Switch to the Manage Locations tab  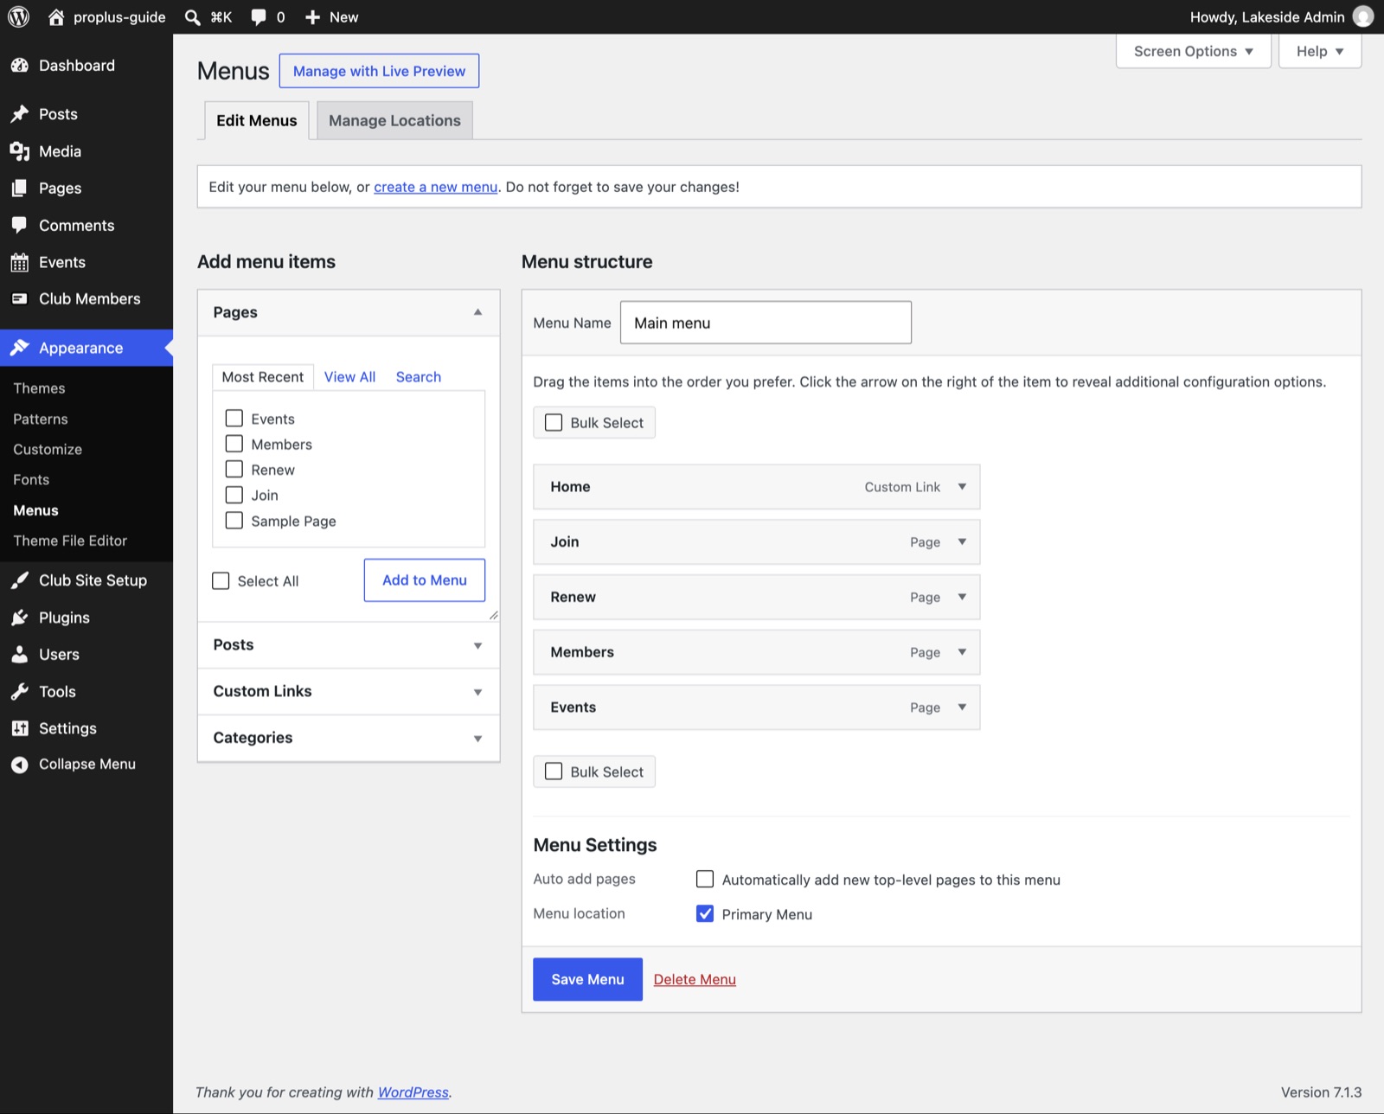pos(394,120)
